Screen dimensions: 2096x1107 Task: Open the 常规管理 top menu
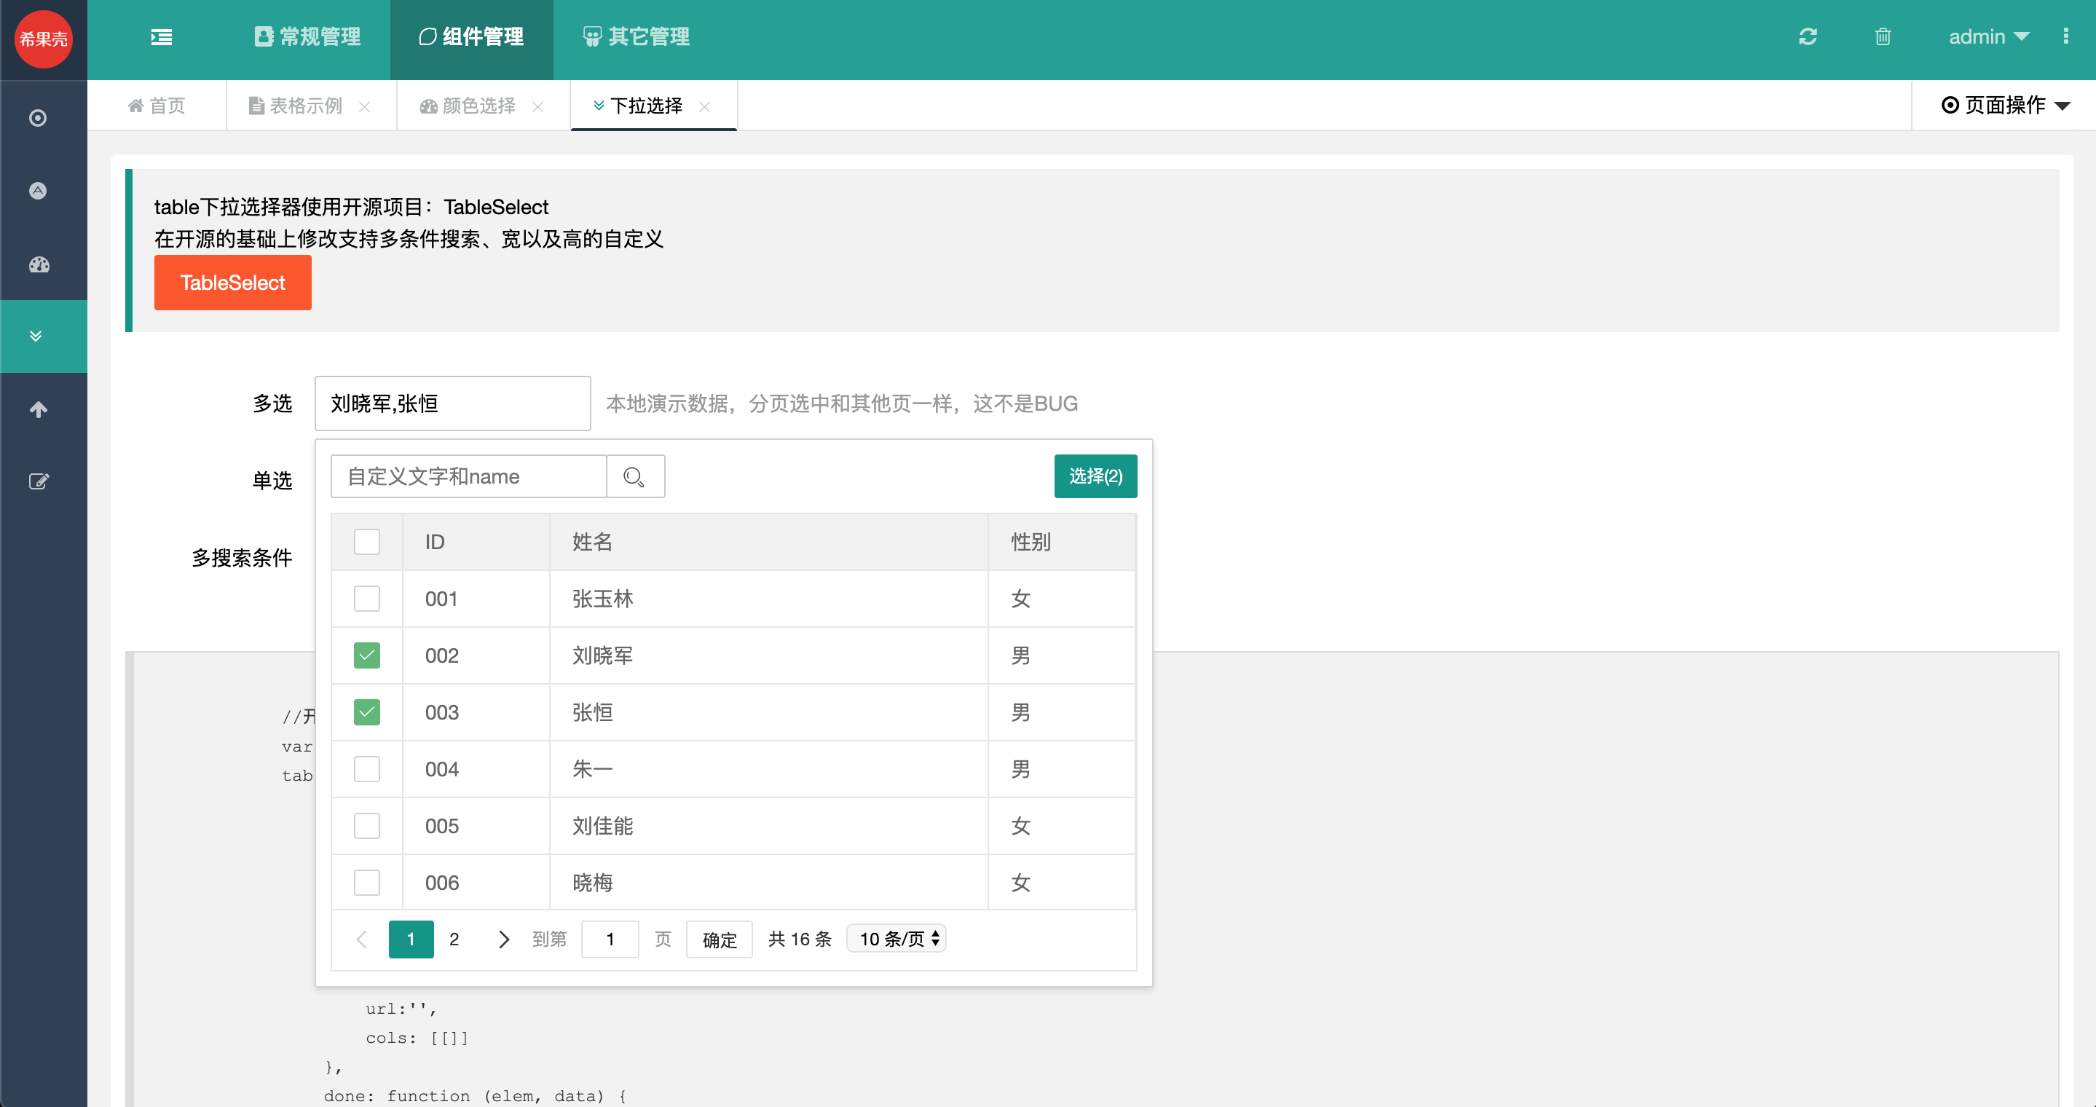click(307, 36)
